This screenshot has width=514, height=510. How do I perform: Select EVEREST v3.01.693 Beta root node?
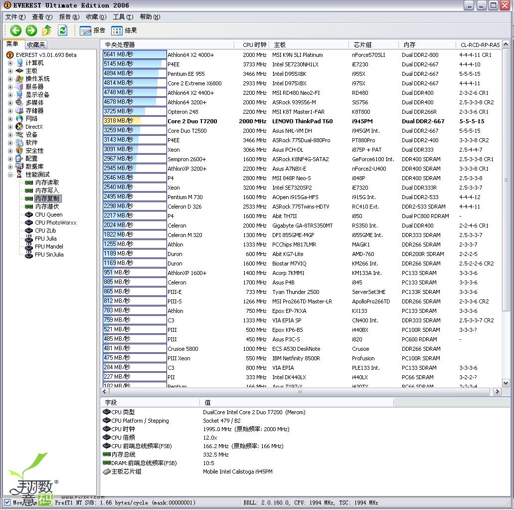(x=46, y=55)
